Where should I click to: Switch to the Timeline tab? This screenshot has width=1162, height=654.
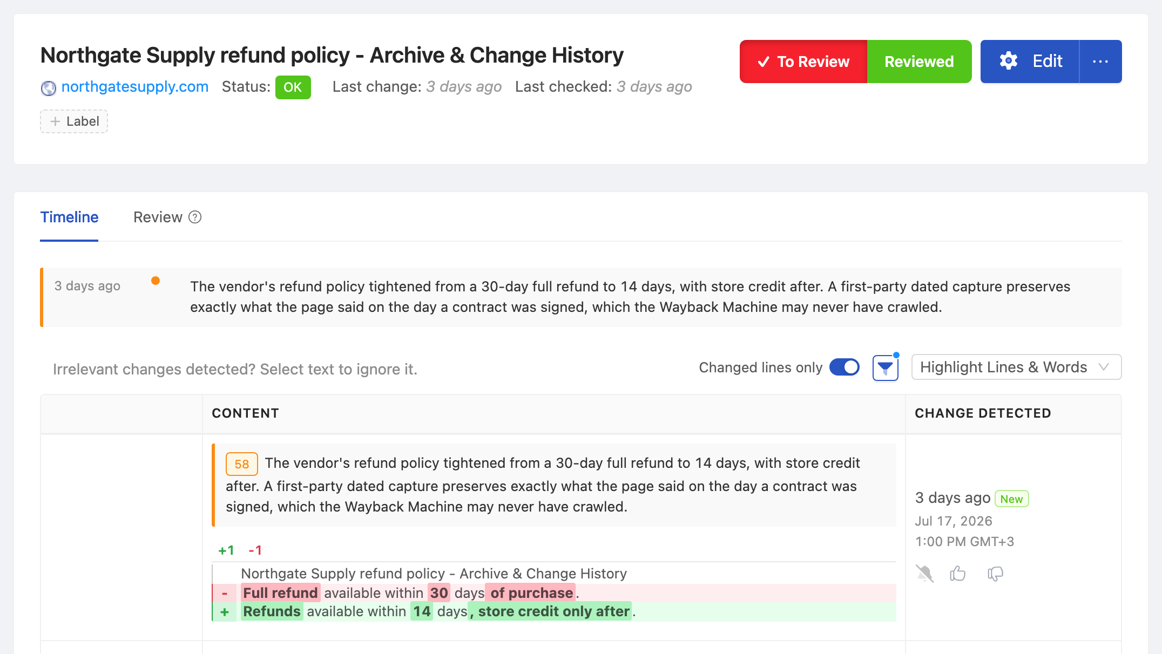pos(69,217)
